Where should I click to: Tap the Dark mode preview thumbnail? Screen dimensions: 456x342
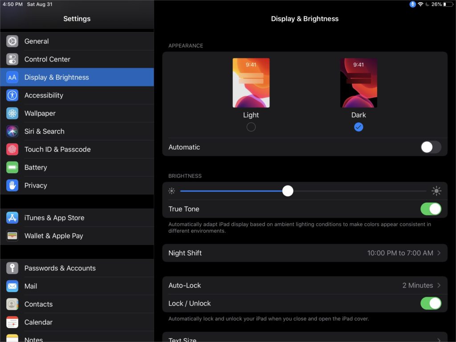(358, 83)
